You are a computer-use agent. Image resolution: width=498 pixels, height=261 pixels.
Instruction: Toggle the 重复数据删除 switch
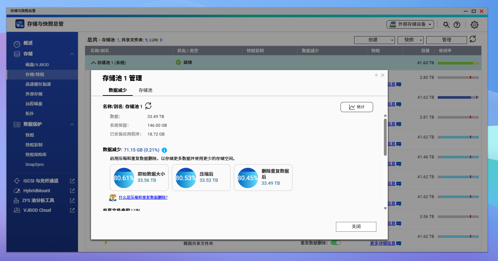[335, 243]
